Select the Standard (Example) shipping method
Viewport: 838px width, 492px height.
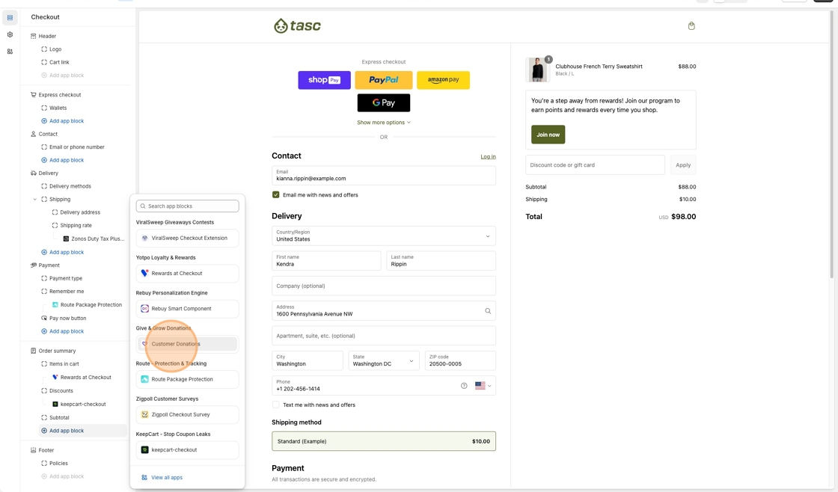pyautogui.click(x=384, y=441)
